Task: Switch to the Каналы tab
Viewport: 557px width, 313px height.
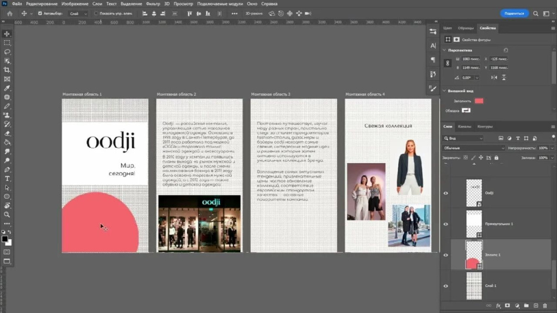Action: click(x=465, y=126)
